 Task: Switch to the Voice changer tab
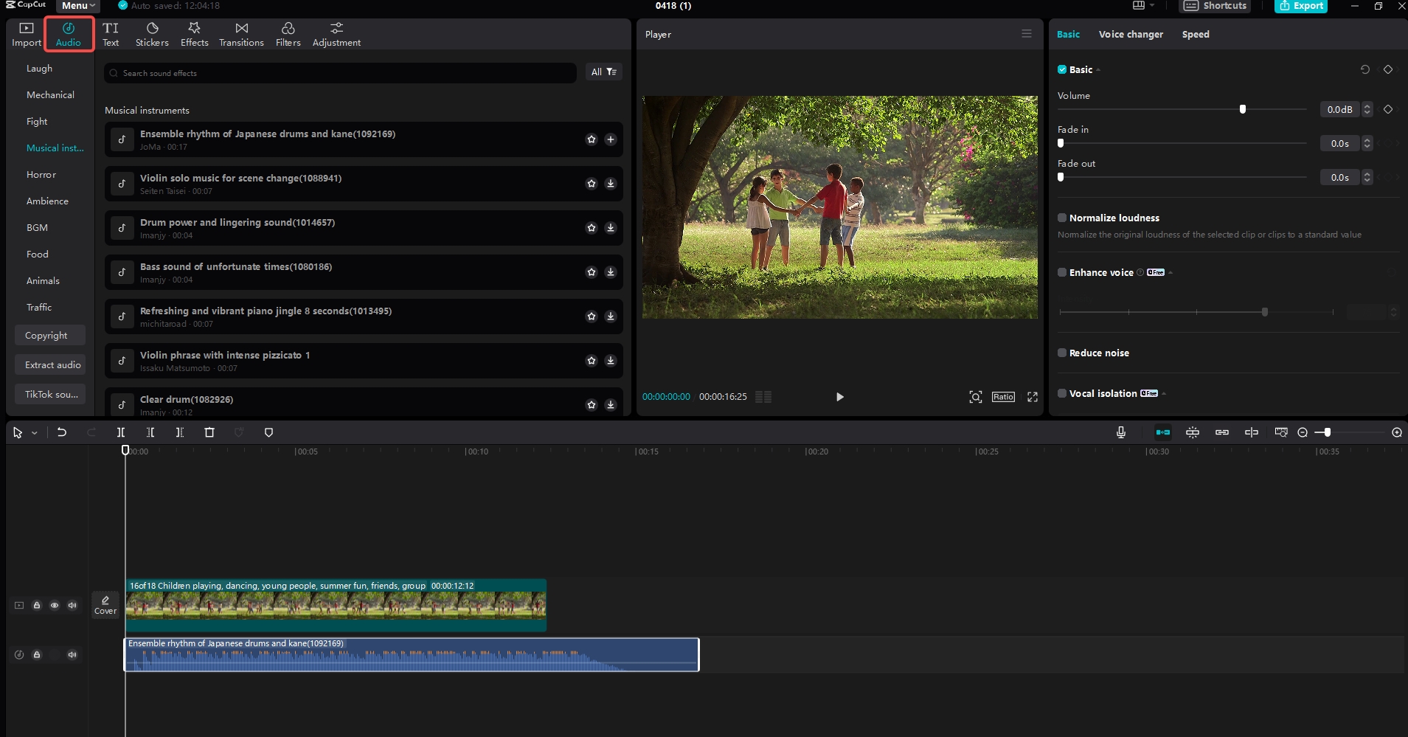[x=1130, y=34]
